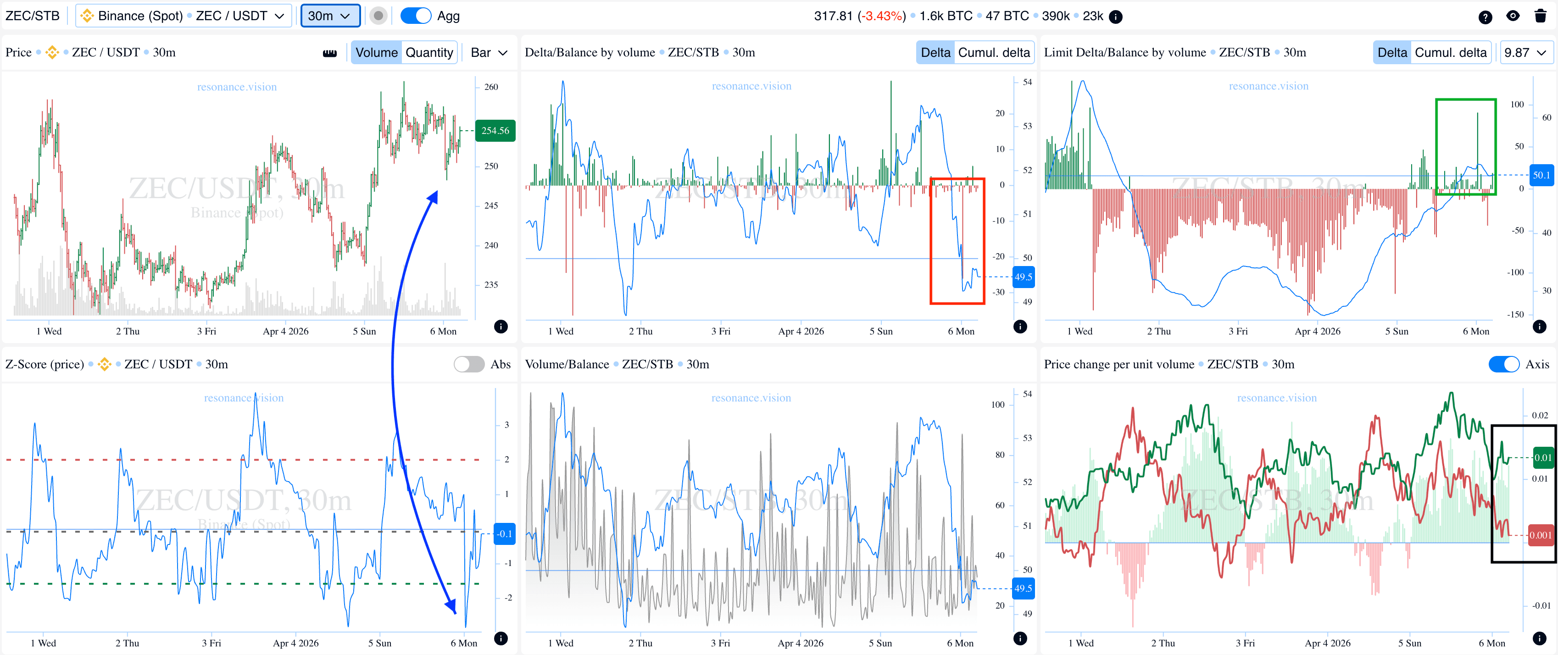Click the resonance.vision watermark link

(237, 87)
